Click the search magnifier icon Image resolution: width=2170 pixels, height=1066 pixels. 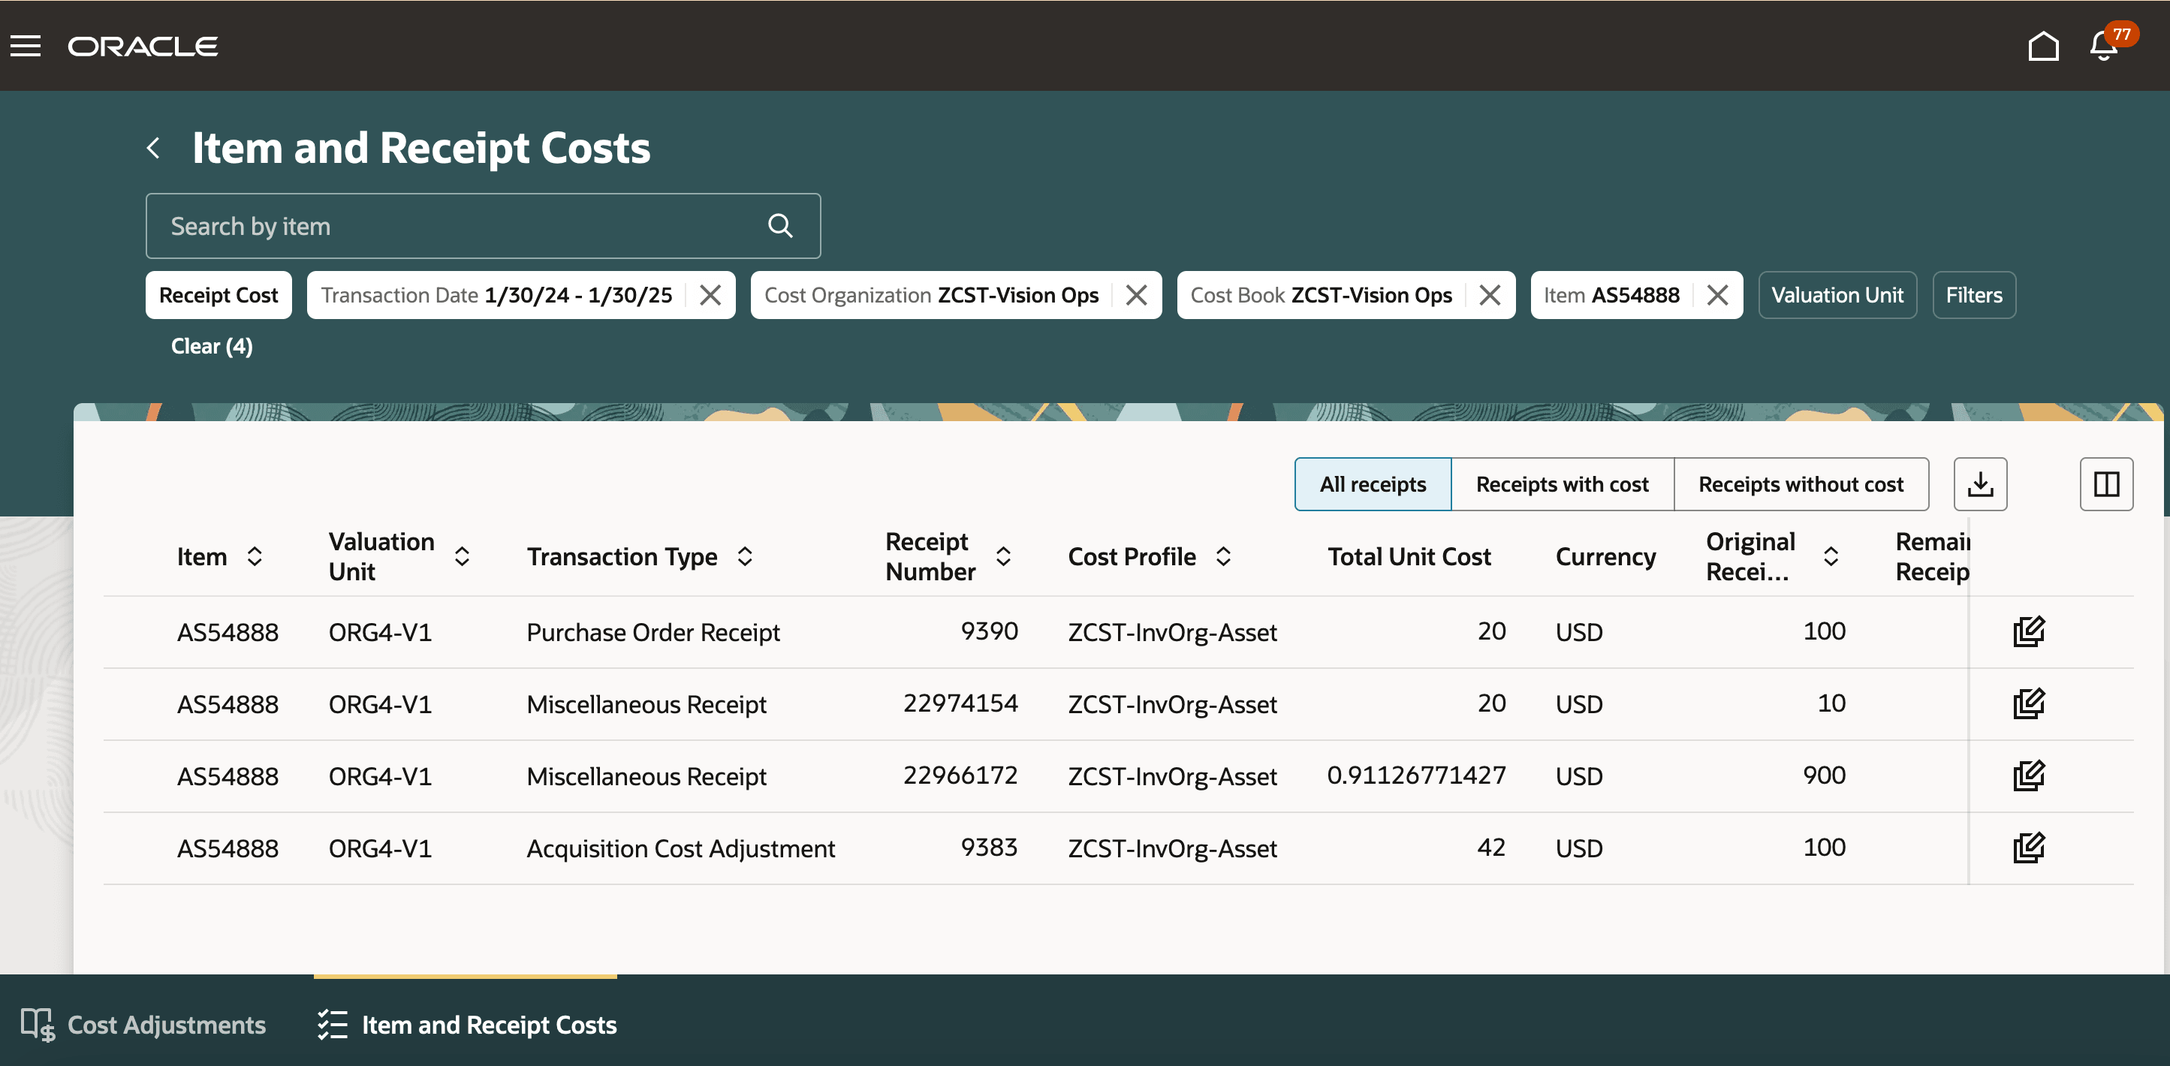[780, 226]
